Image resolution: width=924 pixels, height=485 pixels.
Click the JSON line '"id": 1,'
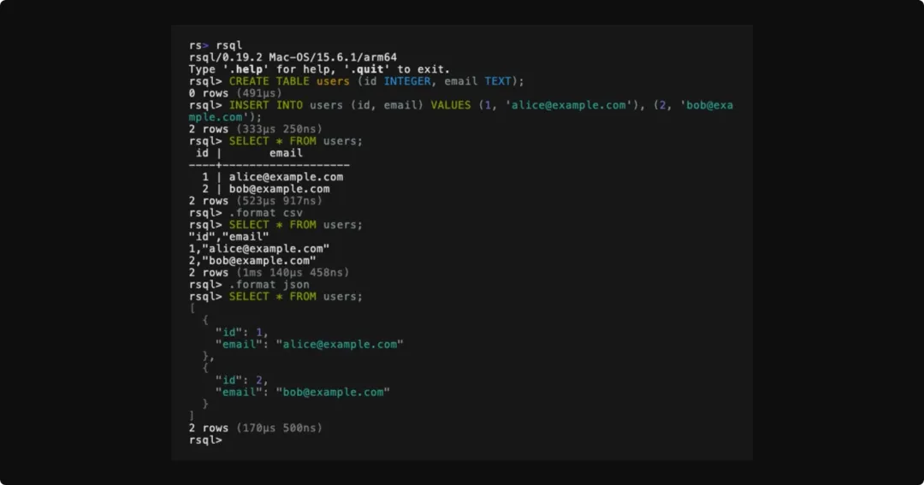point(242,333)
